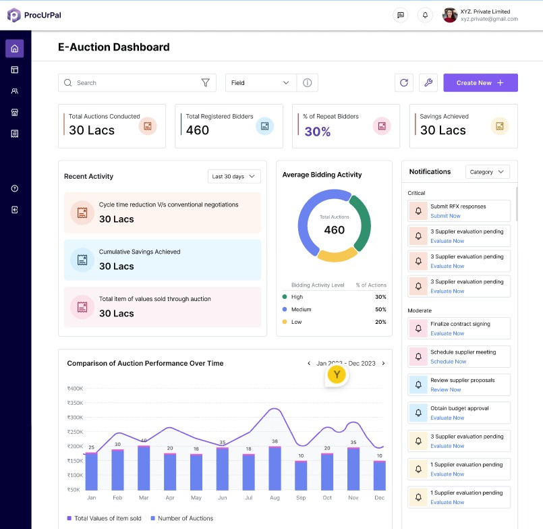
Task: Click the refresh icon button
Action: pyautogui.click(x=404, y=83)
